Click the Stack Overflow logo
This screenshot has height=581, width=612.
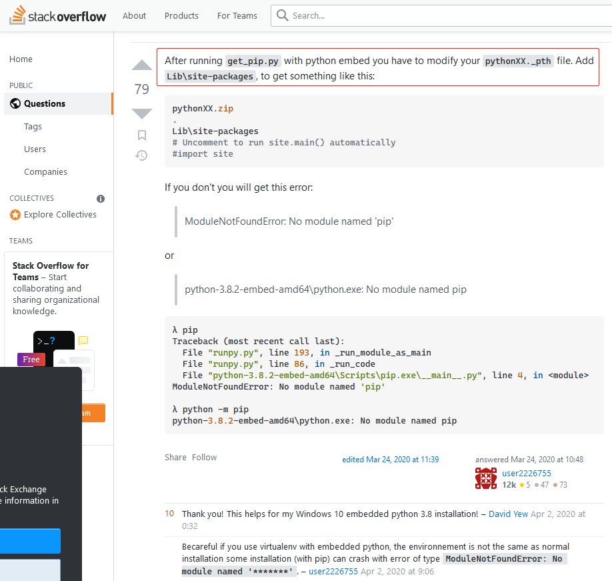57,16
